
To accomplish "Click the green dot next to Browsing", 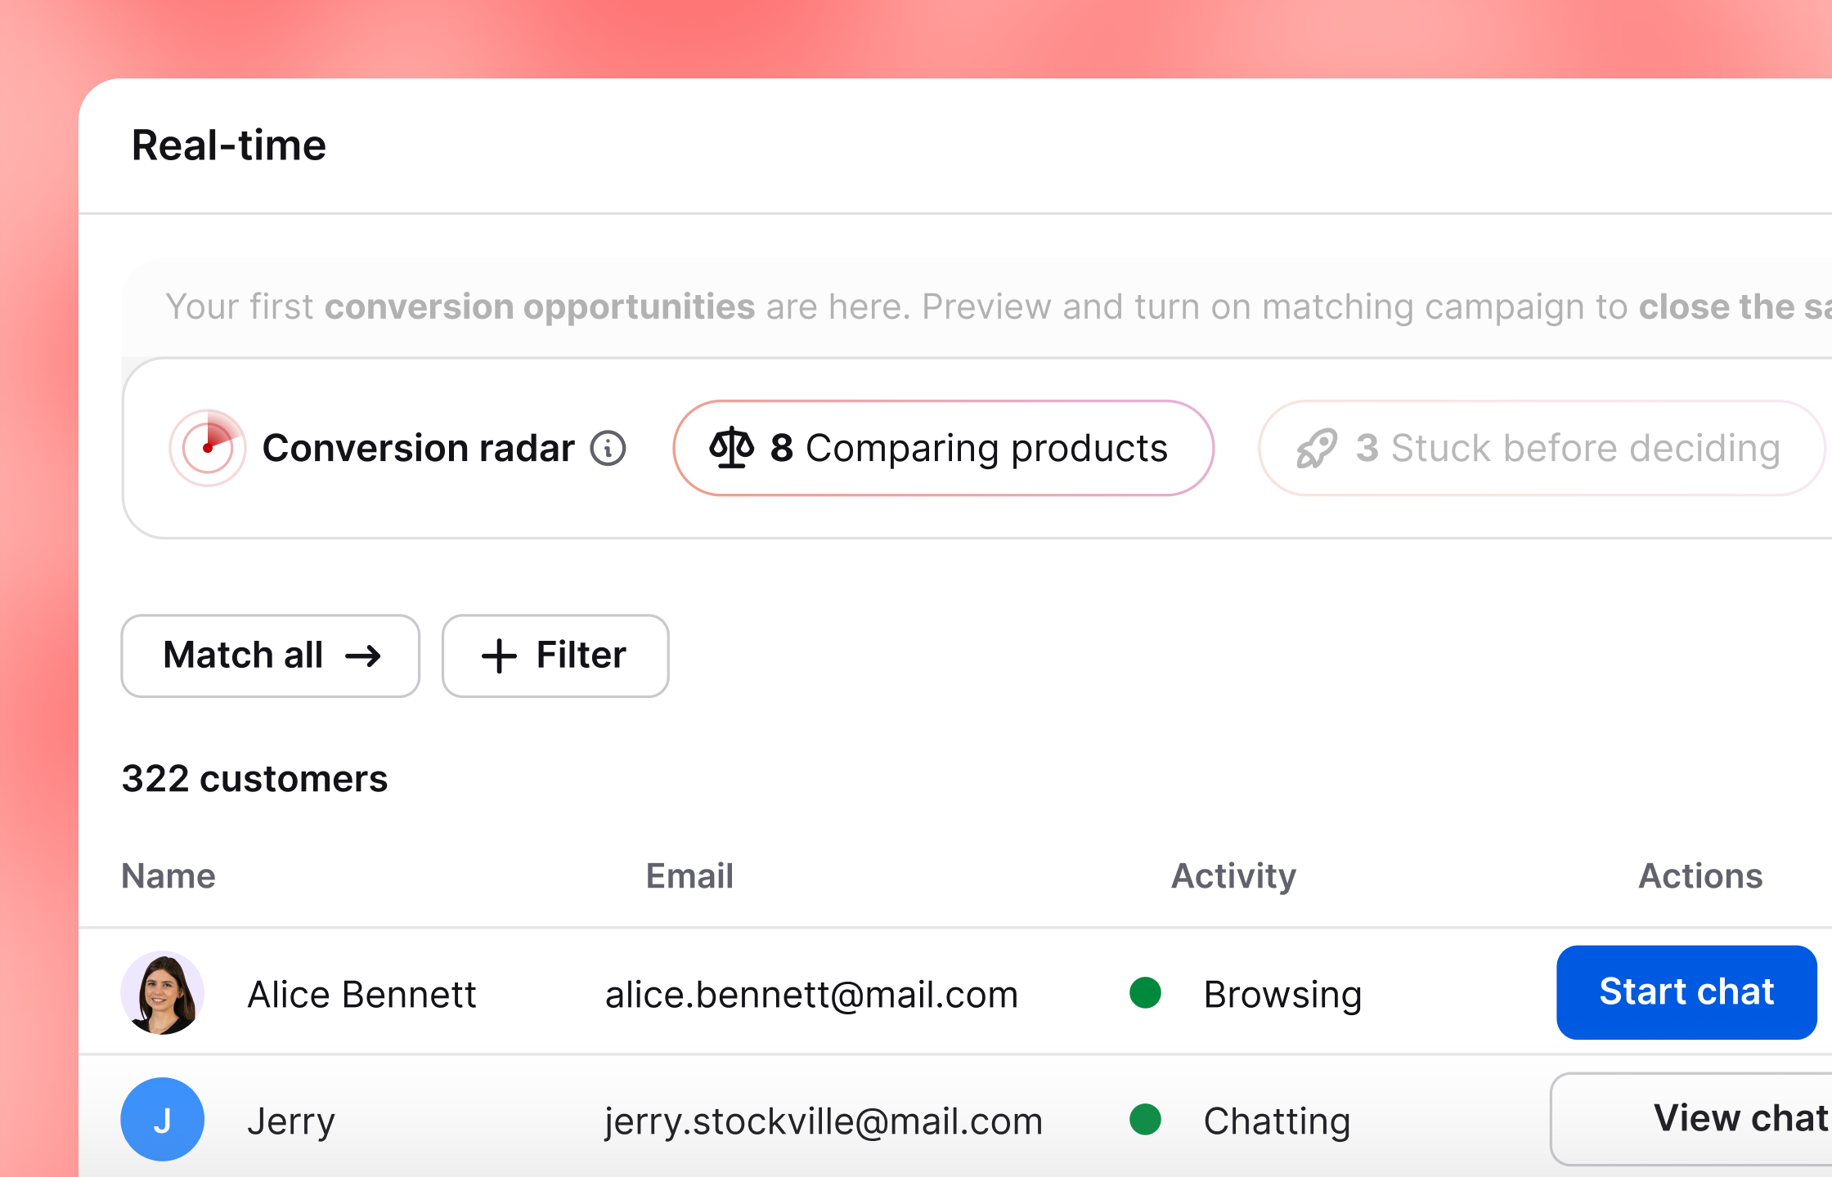I will click(x=1145, y=992).
